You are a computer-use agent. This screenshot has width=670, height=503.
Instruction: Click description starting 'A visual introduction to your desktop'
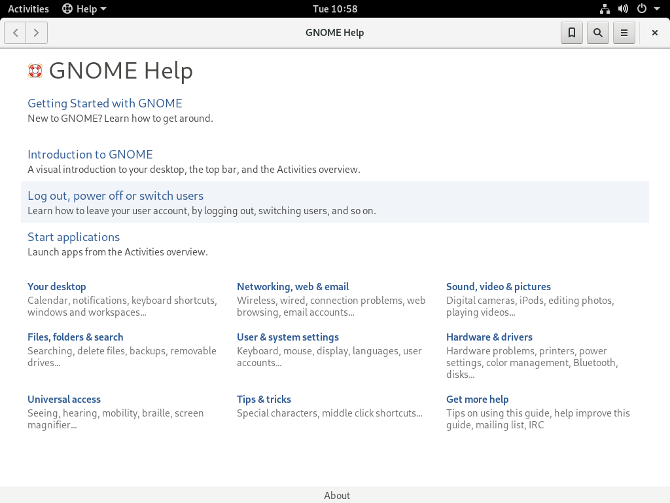click(194, 170)
